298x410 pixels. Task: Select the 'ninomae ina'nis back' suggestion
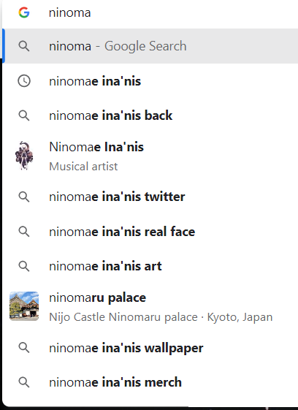[150, 115]
